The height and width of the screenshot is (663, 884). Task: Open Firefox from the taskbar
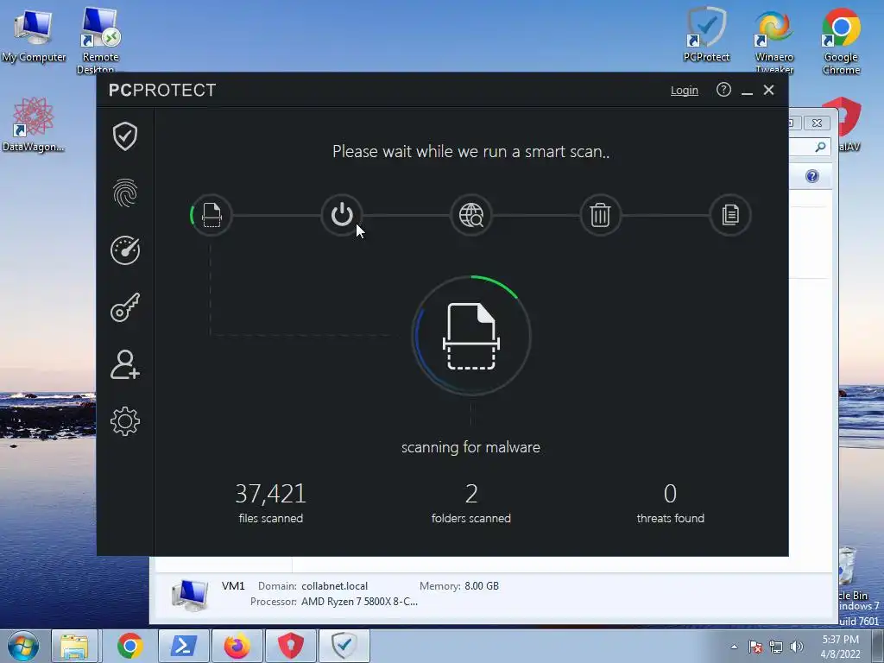tap(237, 646)
